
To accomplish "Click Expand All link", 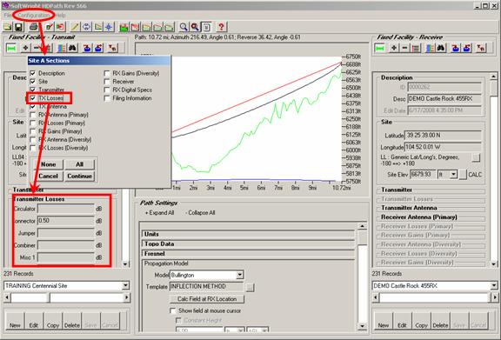I will (x=159, y=213).
